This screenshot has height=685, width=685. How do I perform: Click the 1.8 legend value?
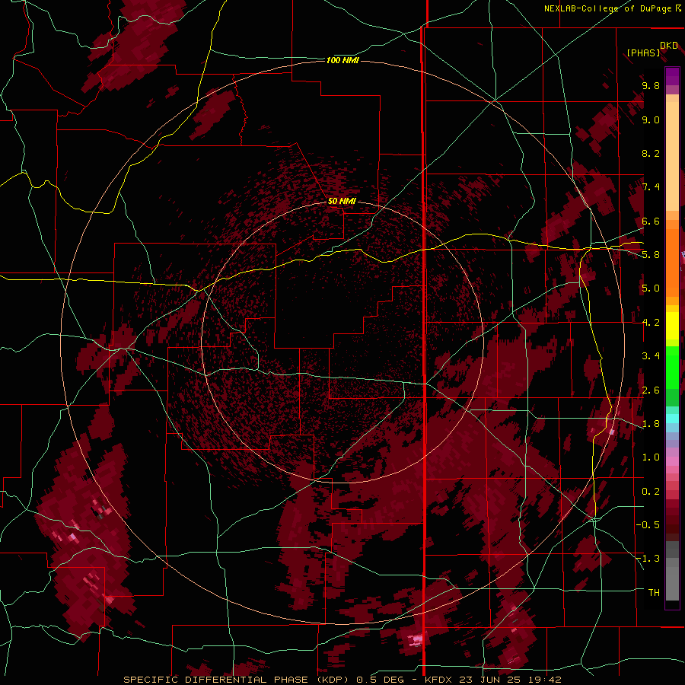coord(651,424)
